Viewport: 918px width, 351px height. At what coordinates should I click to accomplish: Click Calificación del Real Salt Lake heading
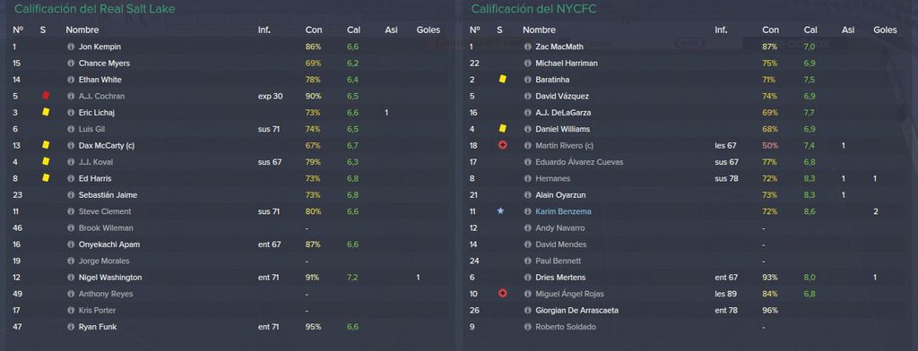tap(95, 9)
